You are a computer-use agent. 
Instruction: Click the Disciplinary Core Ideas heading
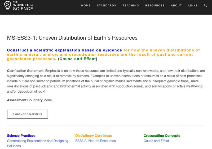tap(94, 136)
